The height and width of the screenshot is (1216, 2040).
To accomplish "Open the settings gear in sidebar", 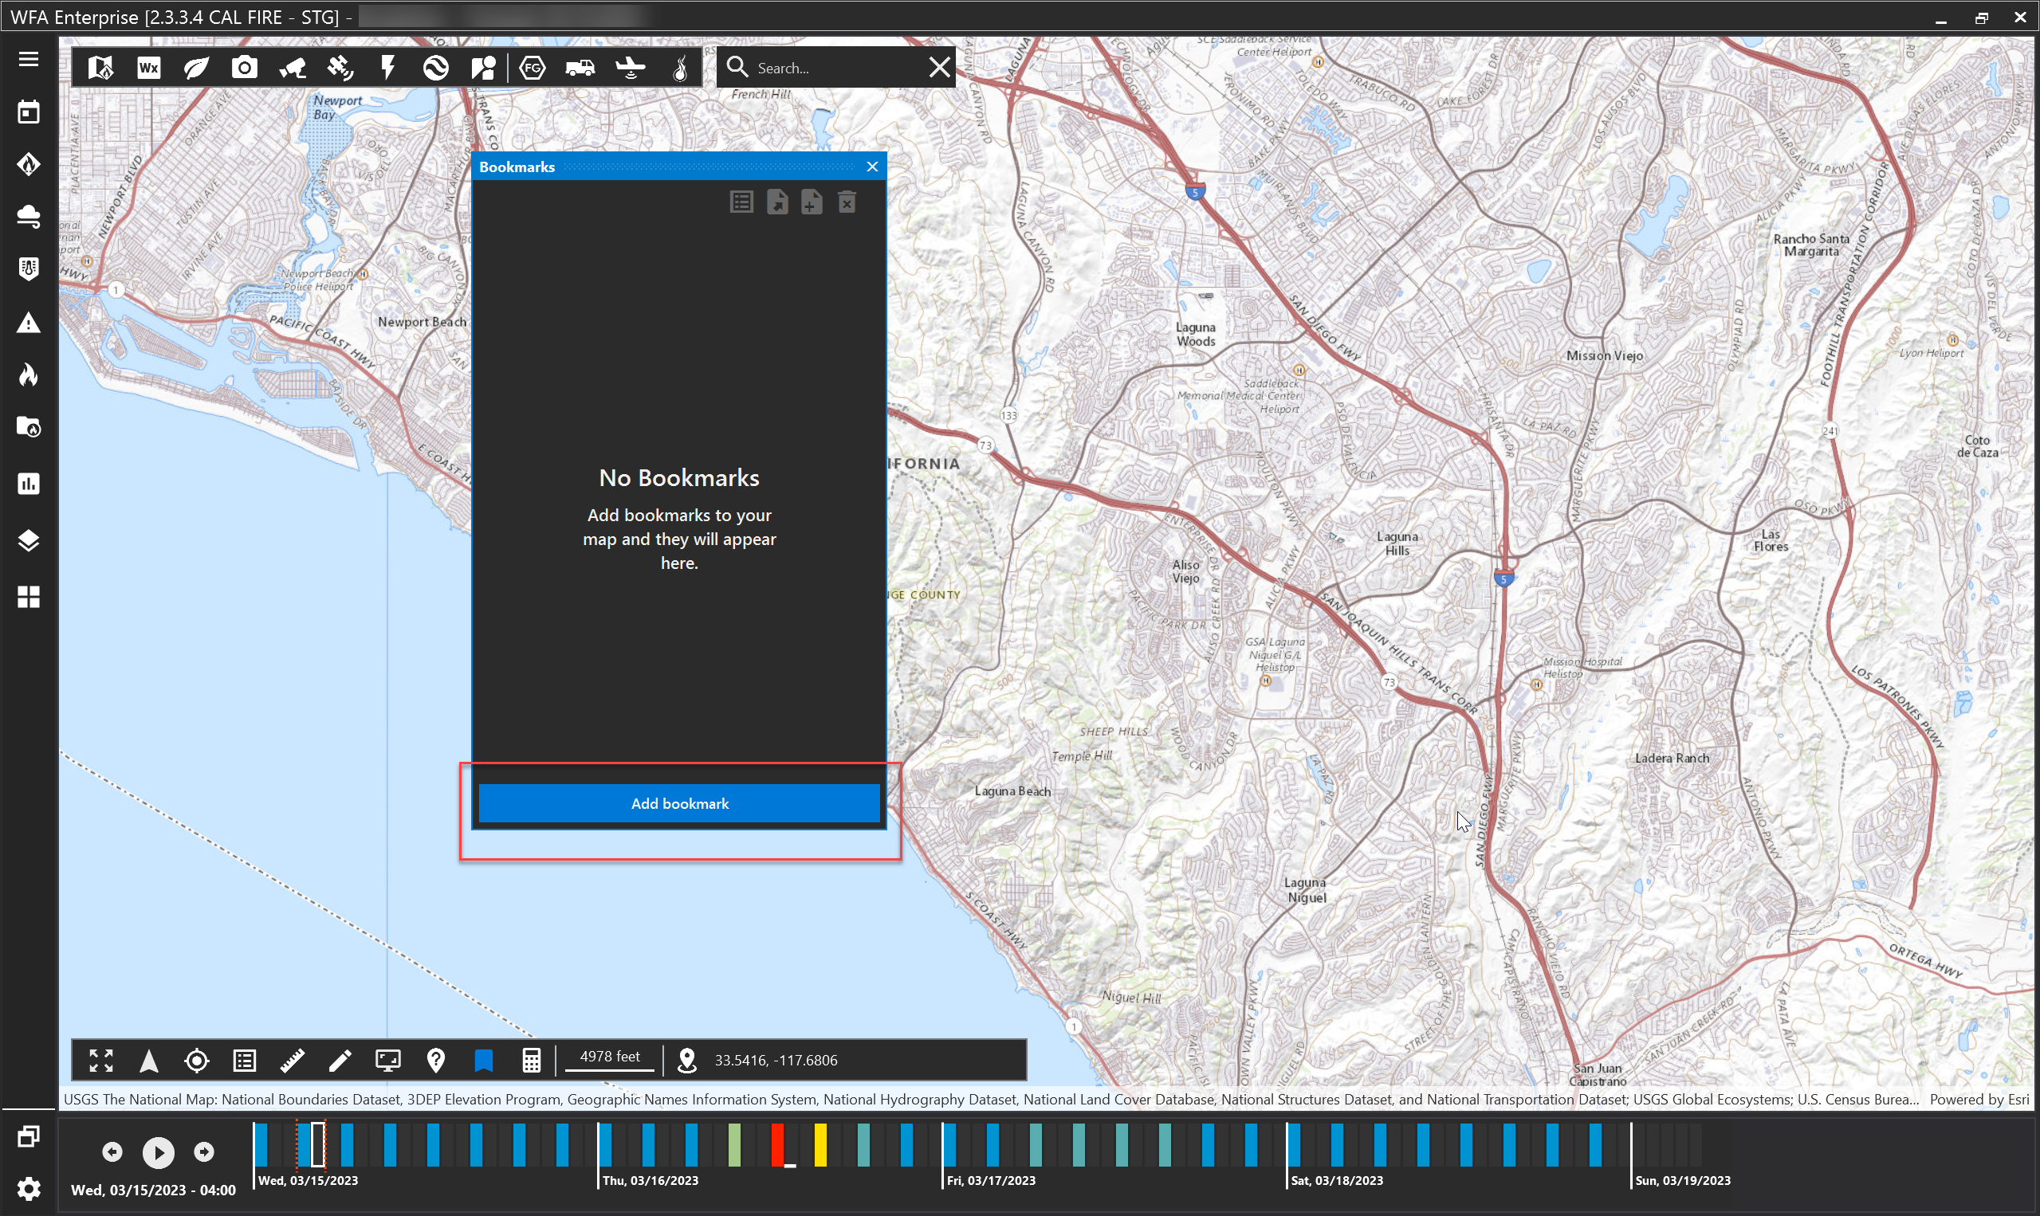I will pyautogui.click(x=29, y=1188).
